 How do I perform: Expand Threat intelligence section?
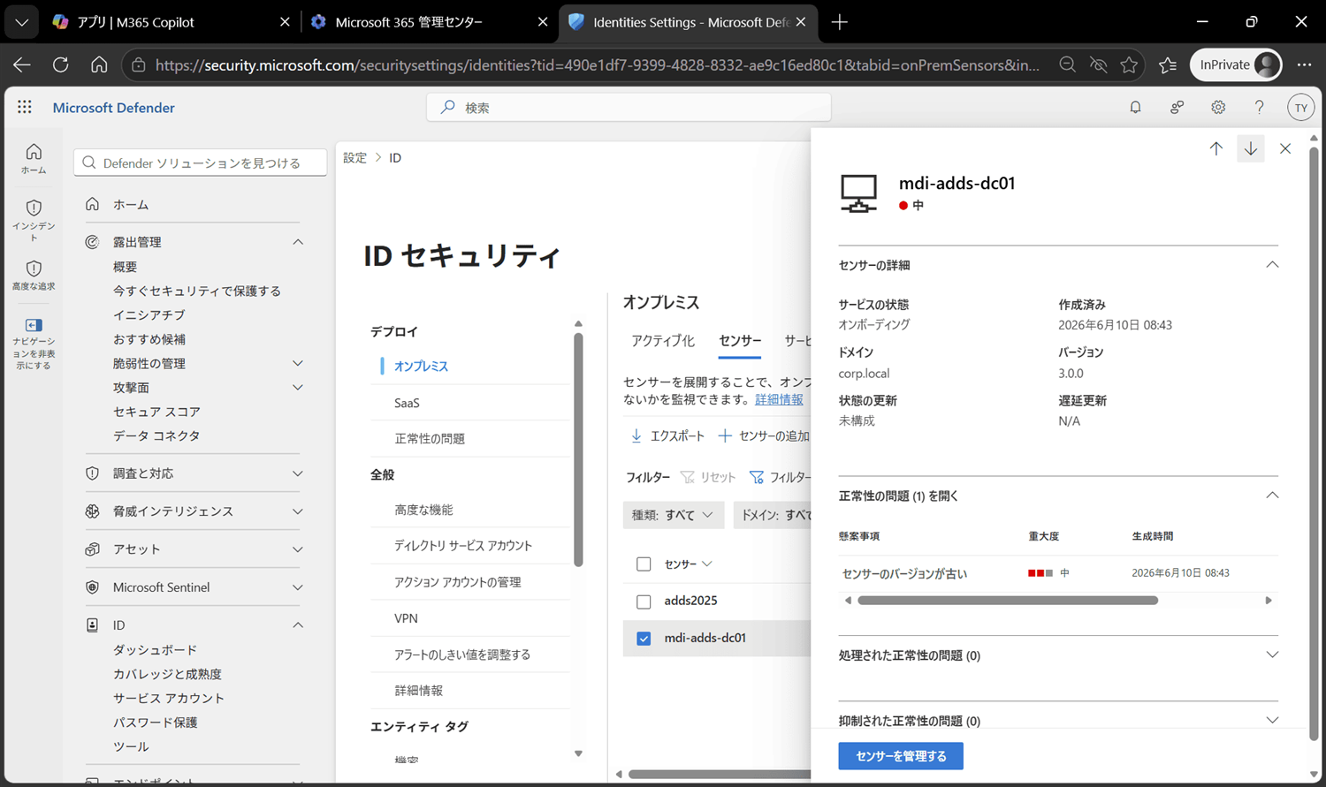point(298,511)
